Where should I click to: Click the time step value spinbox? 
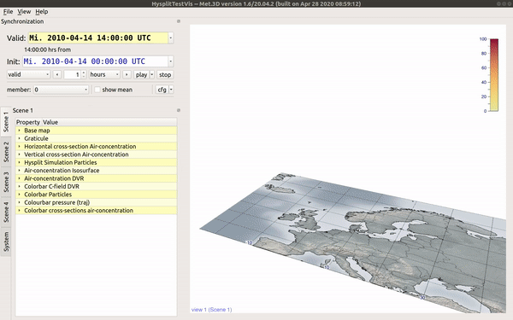click(74, 74)
